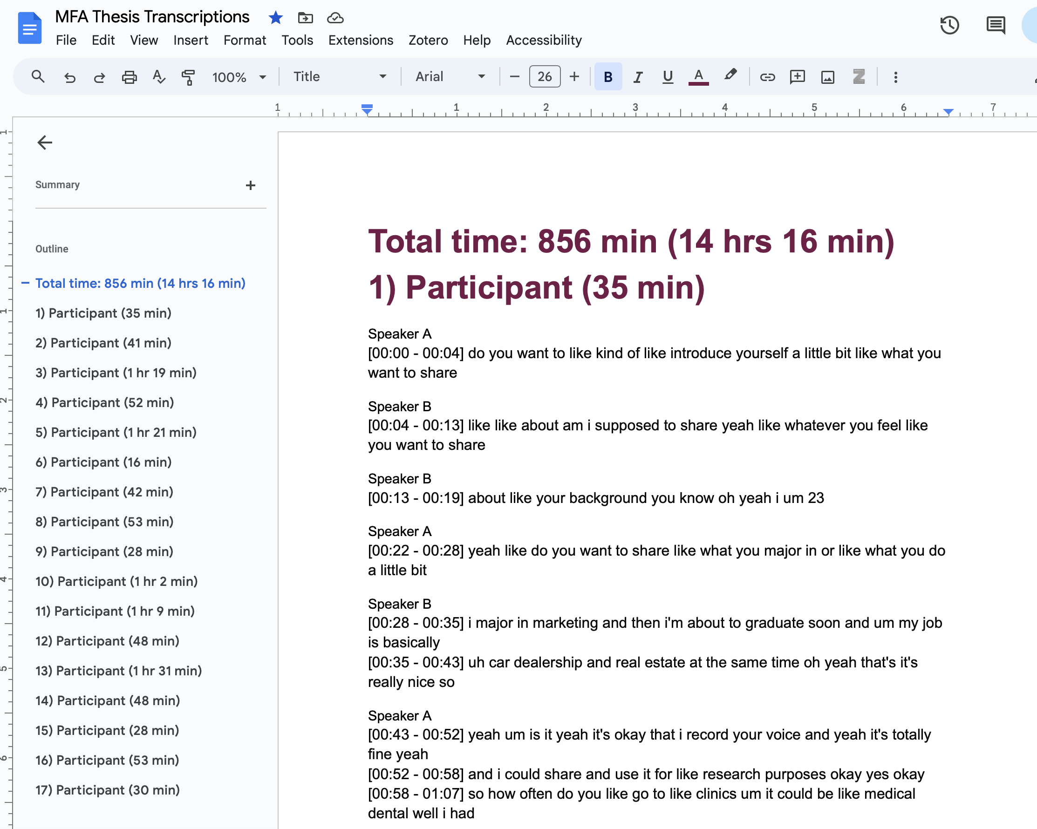
Task: Print the document
Action: [129, 77]
